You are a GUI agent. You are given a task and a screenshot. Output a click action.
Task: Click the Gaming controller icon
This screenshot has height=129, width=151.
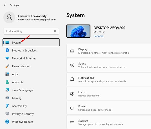(7, 98)
